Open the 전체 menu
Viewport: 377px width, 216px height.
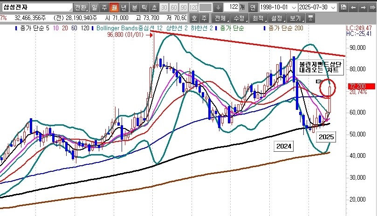point(221,18)
